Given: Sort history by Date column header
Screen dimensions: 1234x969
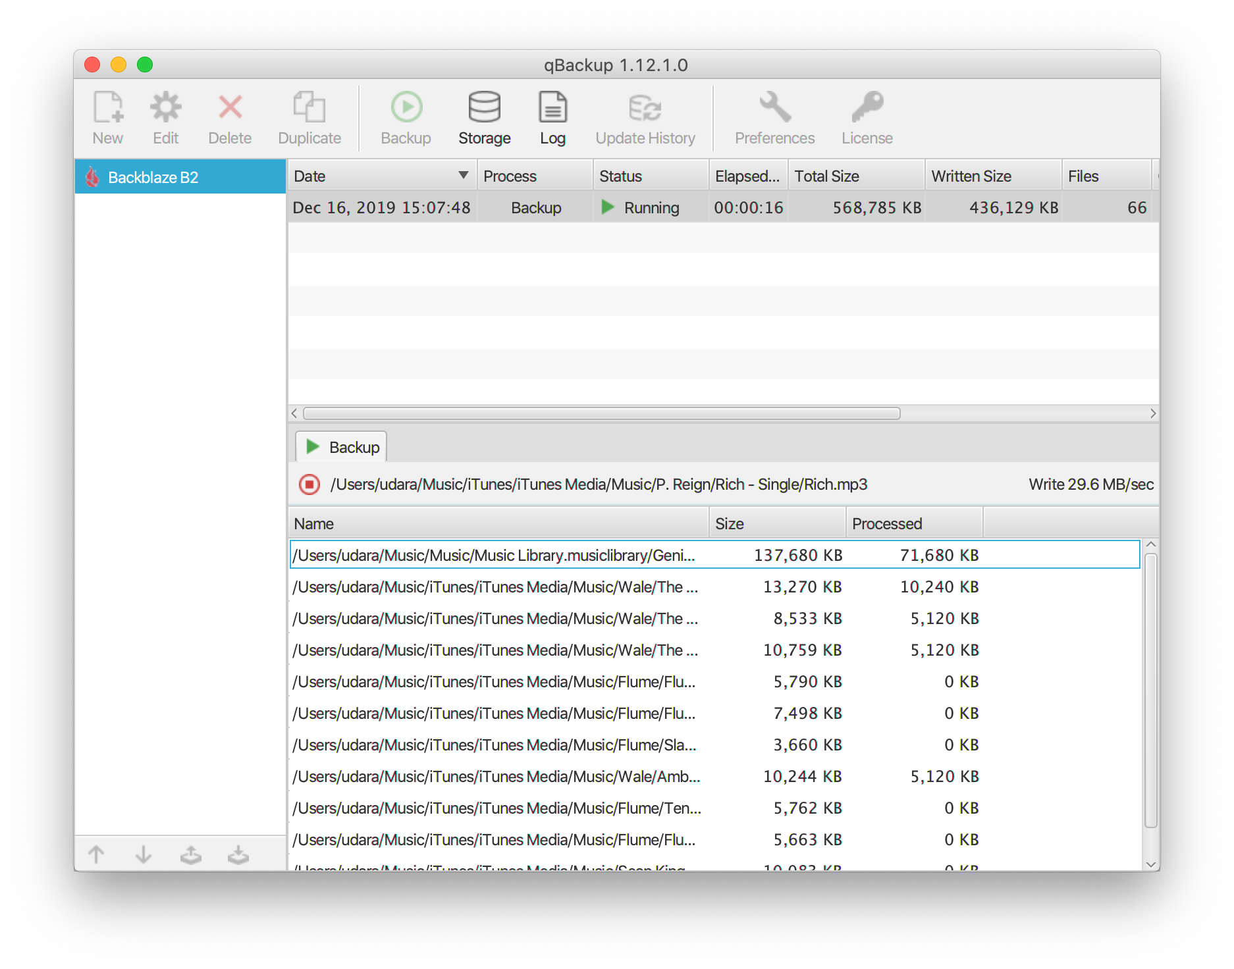Looking at the screenshot, I should 383,176.
